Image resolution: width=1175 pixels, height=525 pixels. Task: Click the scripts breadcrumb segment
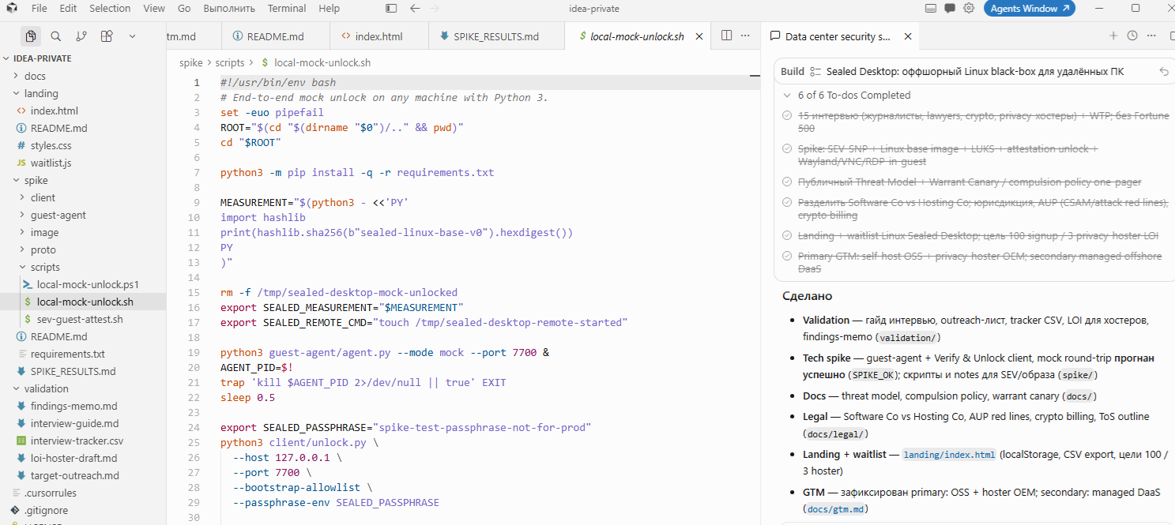[230, 62]
